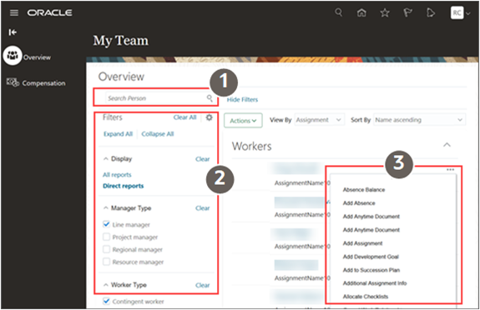Image resolution: width=480 pixels, height=310 pixels.
Task: Open the hamburger navigation menu
Action: [14, 12]
